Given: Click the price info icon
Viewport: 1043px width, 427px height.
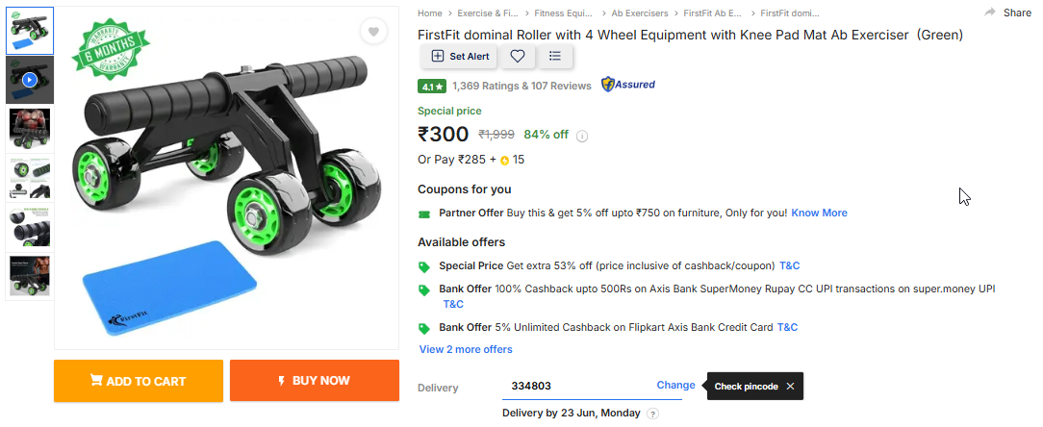Looking at the screenshot, I should (582, 136).
